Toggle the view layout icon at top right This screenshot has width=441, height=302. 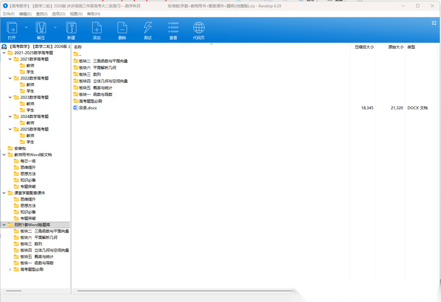(434, 23)
